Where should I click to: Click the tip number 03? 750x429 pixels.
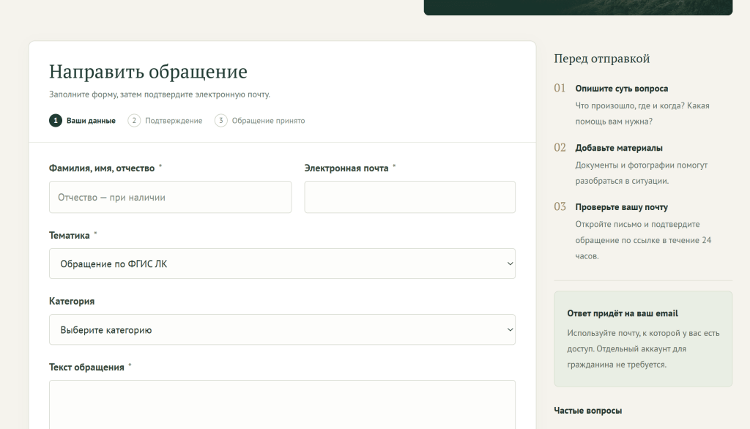[560, 206]
